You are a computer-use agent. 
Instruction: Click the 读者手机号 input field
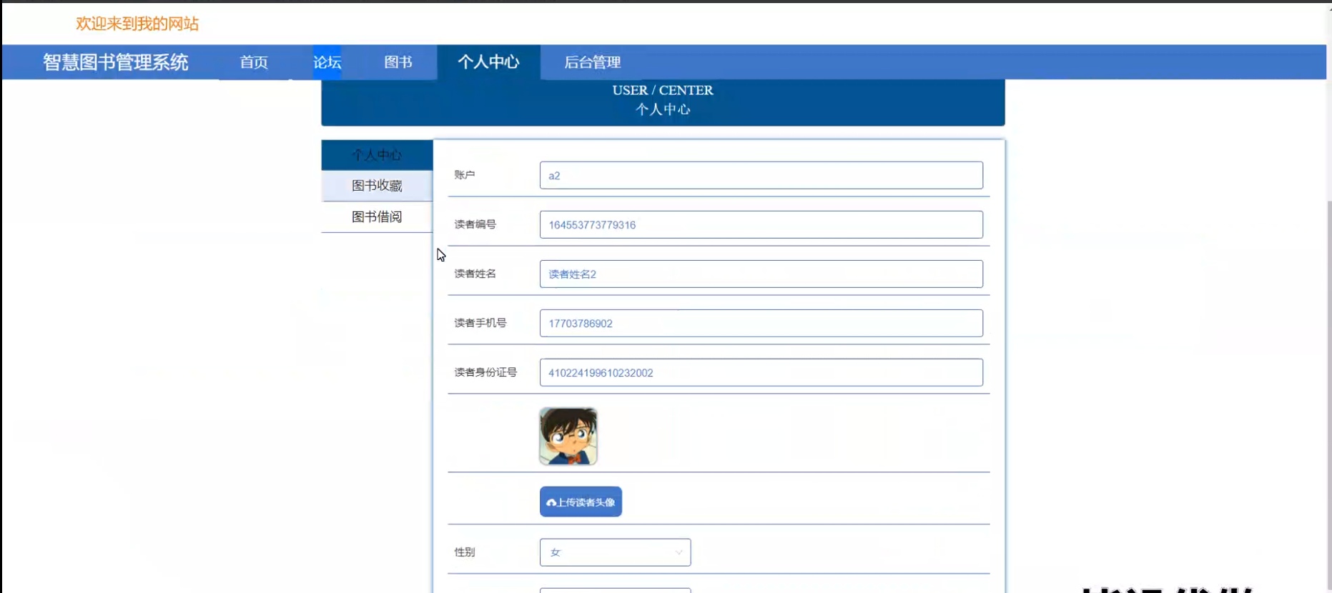pyautogui.click(x=761, y=323)
